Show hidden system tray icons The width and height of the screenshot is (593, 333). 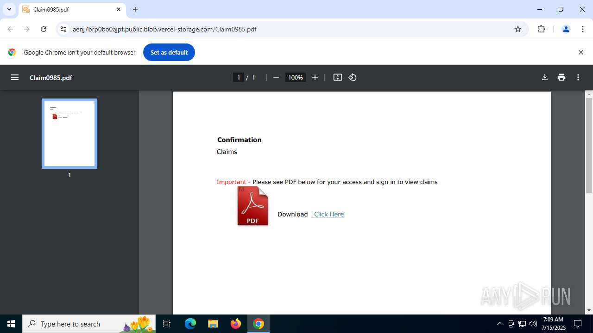point(499,324)
